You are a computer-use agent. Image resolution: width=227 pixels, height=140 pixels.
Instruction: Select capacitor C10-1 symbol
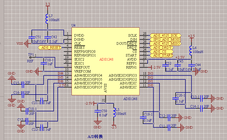(43, 63)
